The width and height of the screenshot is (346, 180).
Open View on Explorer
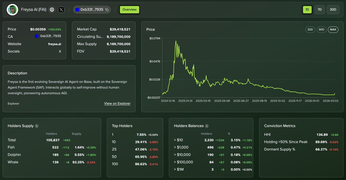tap(117, 103)
